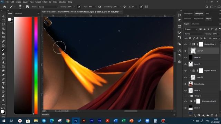Viewport: 221px width, 124px height.
Task: Click the Add layer mask icon
Action: point(199,115)
